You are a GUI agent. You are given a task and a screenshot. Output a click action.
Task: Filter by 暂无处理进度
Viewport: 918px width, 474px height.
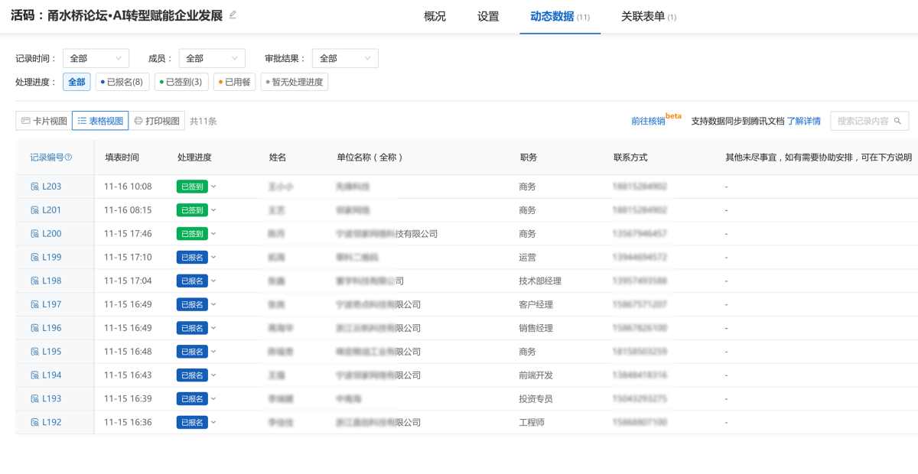[295, 82]
